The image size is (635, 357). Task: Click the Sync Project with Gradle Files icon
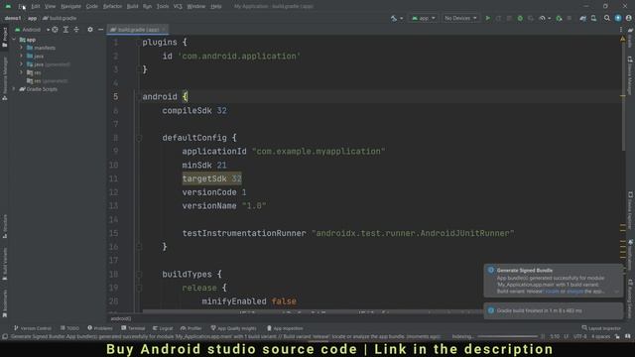[582, 18]
